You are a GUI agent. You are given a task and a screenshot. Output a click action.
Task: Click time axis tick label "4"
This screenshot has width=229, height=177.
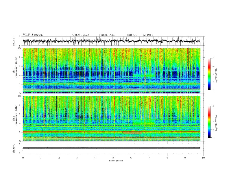click(x=95, y=158)
